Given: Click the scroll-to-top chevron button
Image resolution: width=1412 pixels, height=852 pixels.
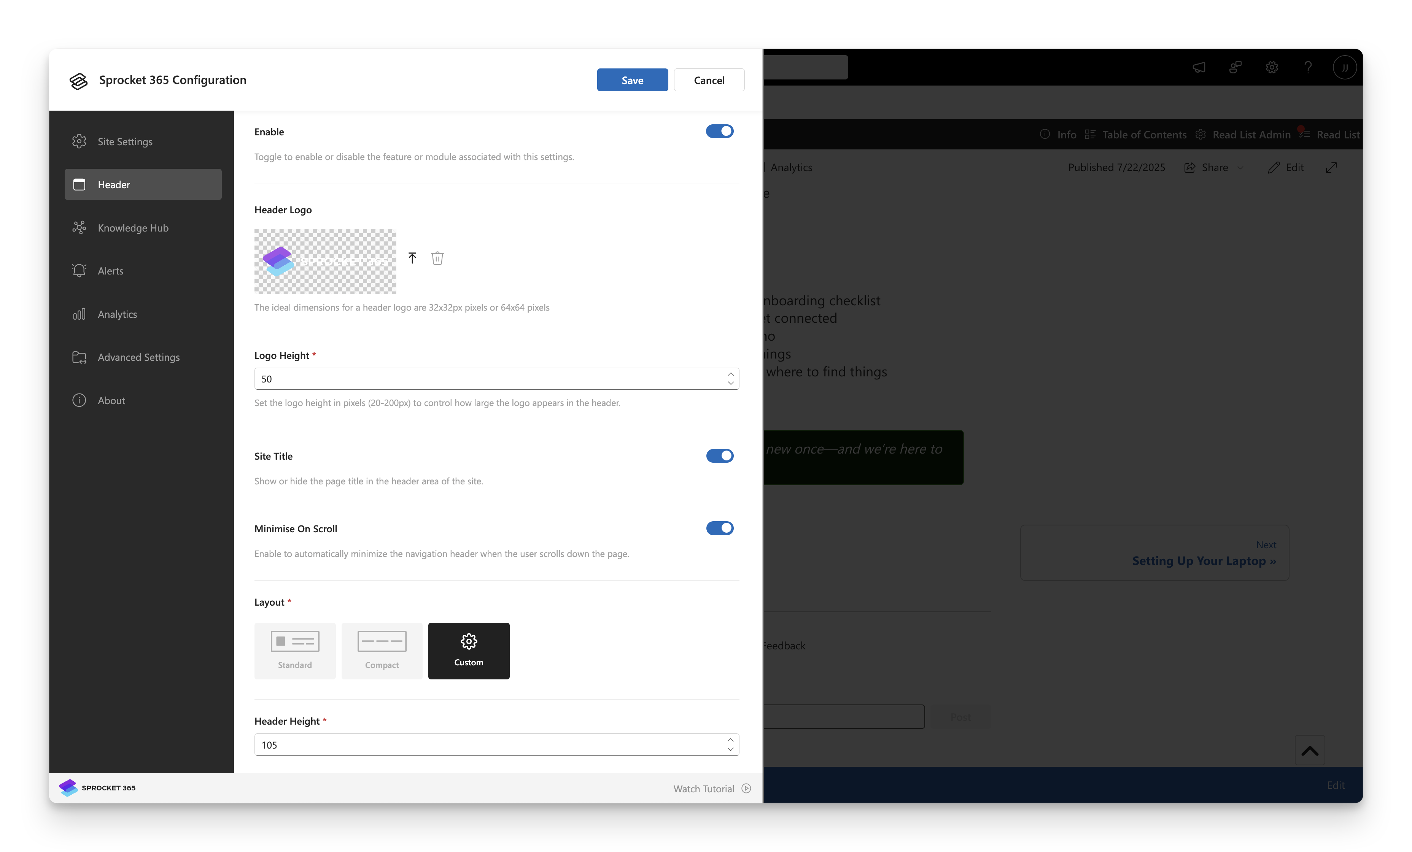Looking at the screenshot, I should [1309, 750].
